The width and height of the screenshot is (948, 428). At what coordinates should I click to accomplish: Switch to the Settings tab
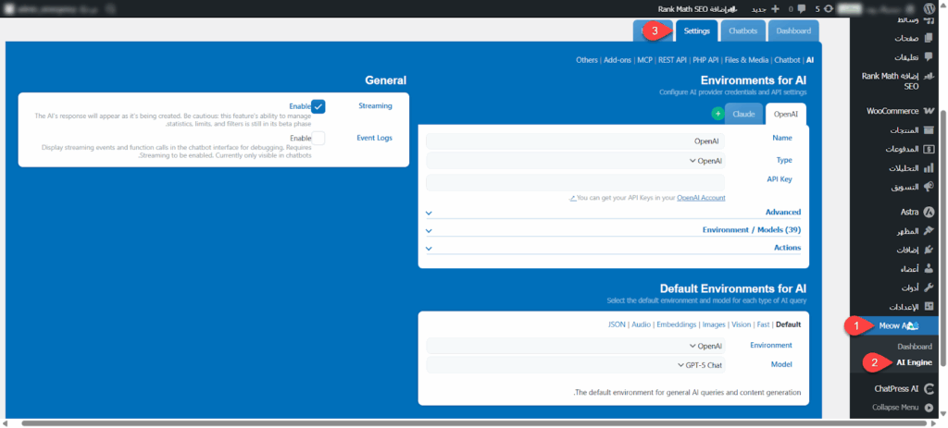pos(697,31)
